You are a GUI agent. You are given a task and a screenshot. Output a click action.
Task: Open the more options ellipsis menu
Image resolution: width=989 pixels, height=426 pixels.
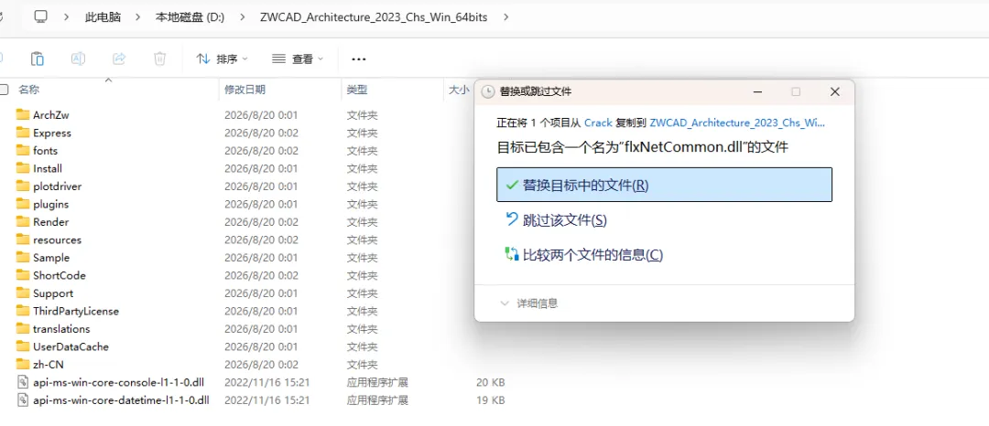(359, 59)
